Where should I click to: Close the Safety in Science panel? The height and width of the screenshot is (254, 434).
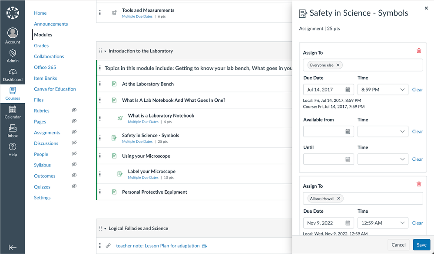(x=426, y=8)
